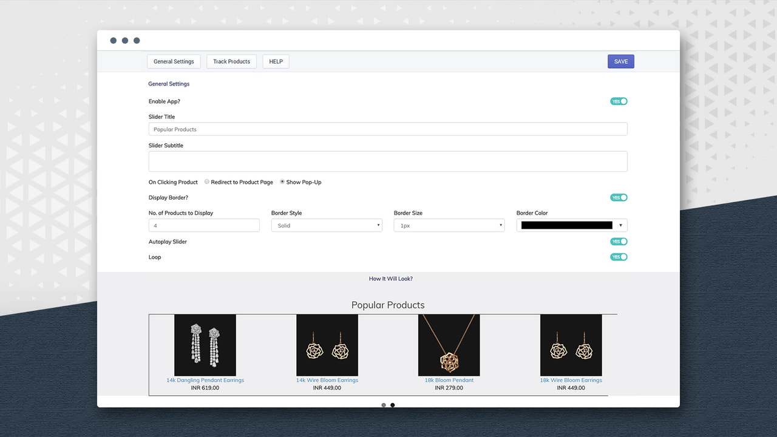
Task: Open the Border Size dropdown
Action: click(449, 225)
